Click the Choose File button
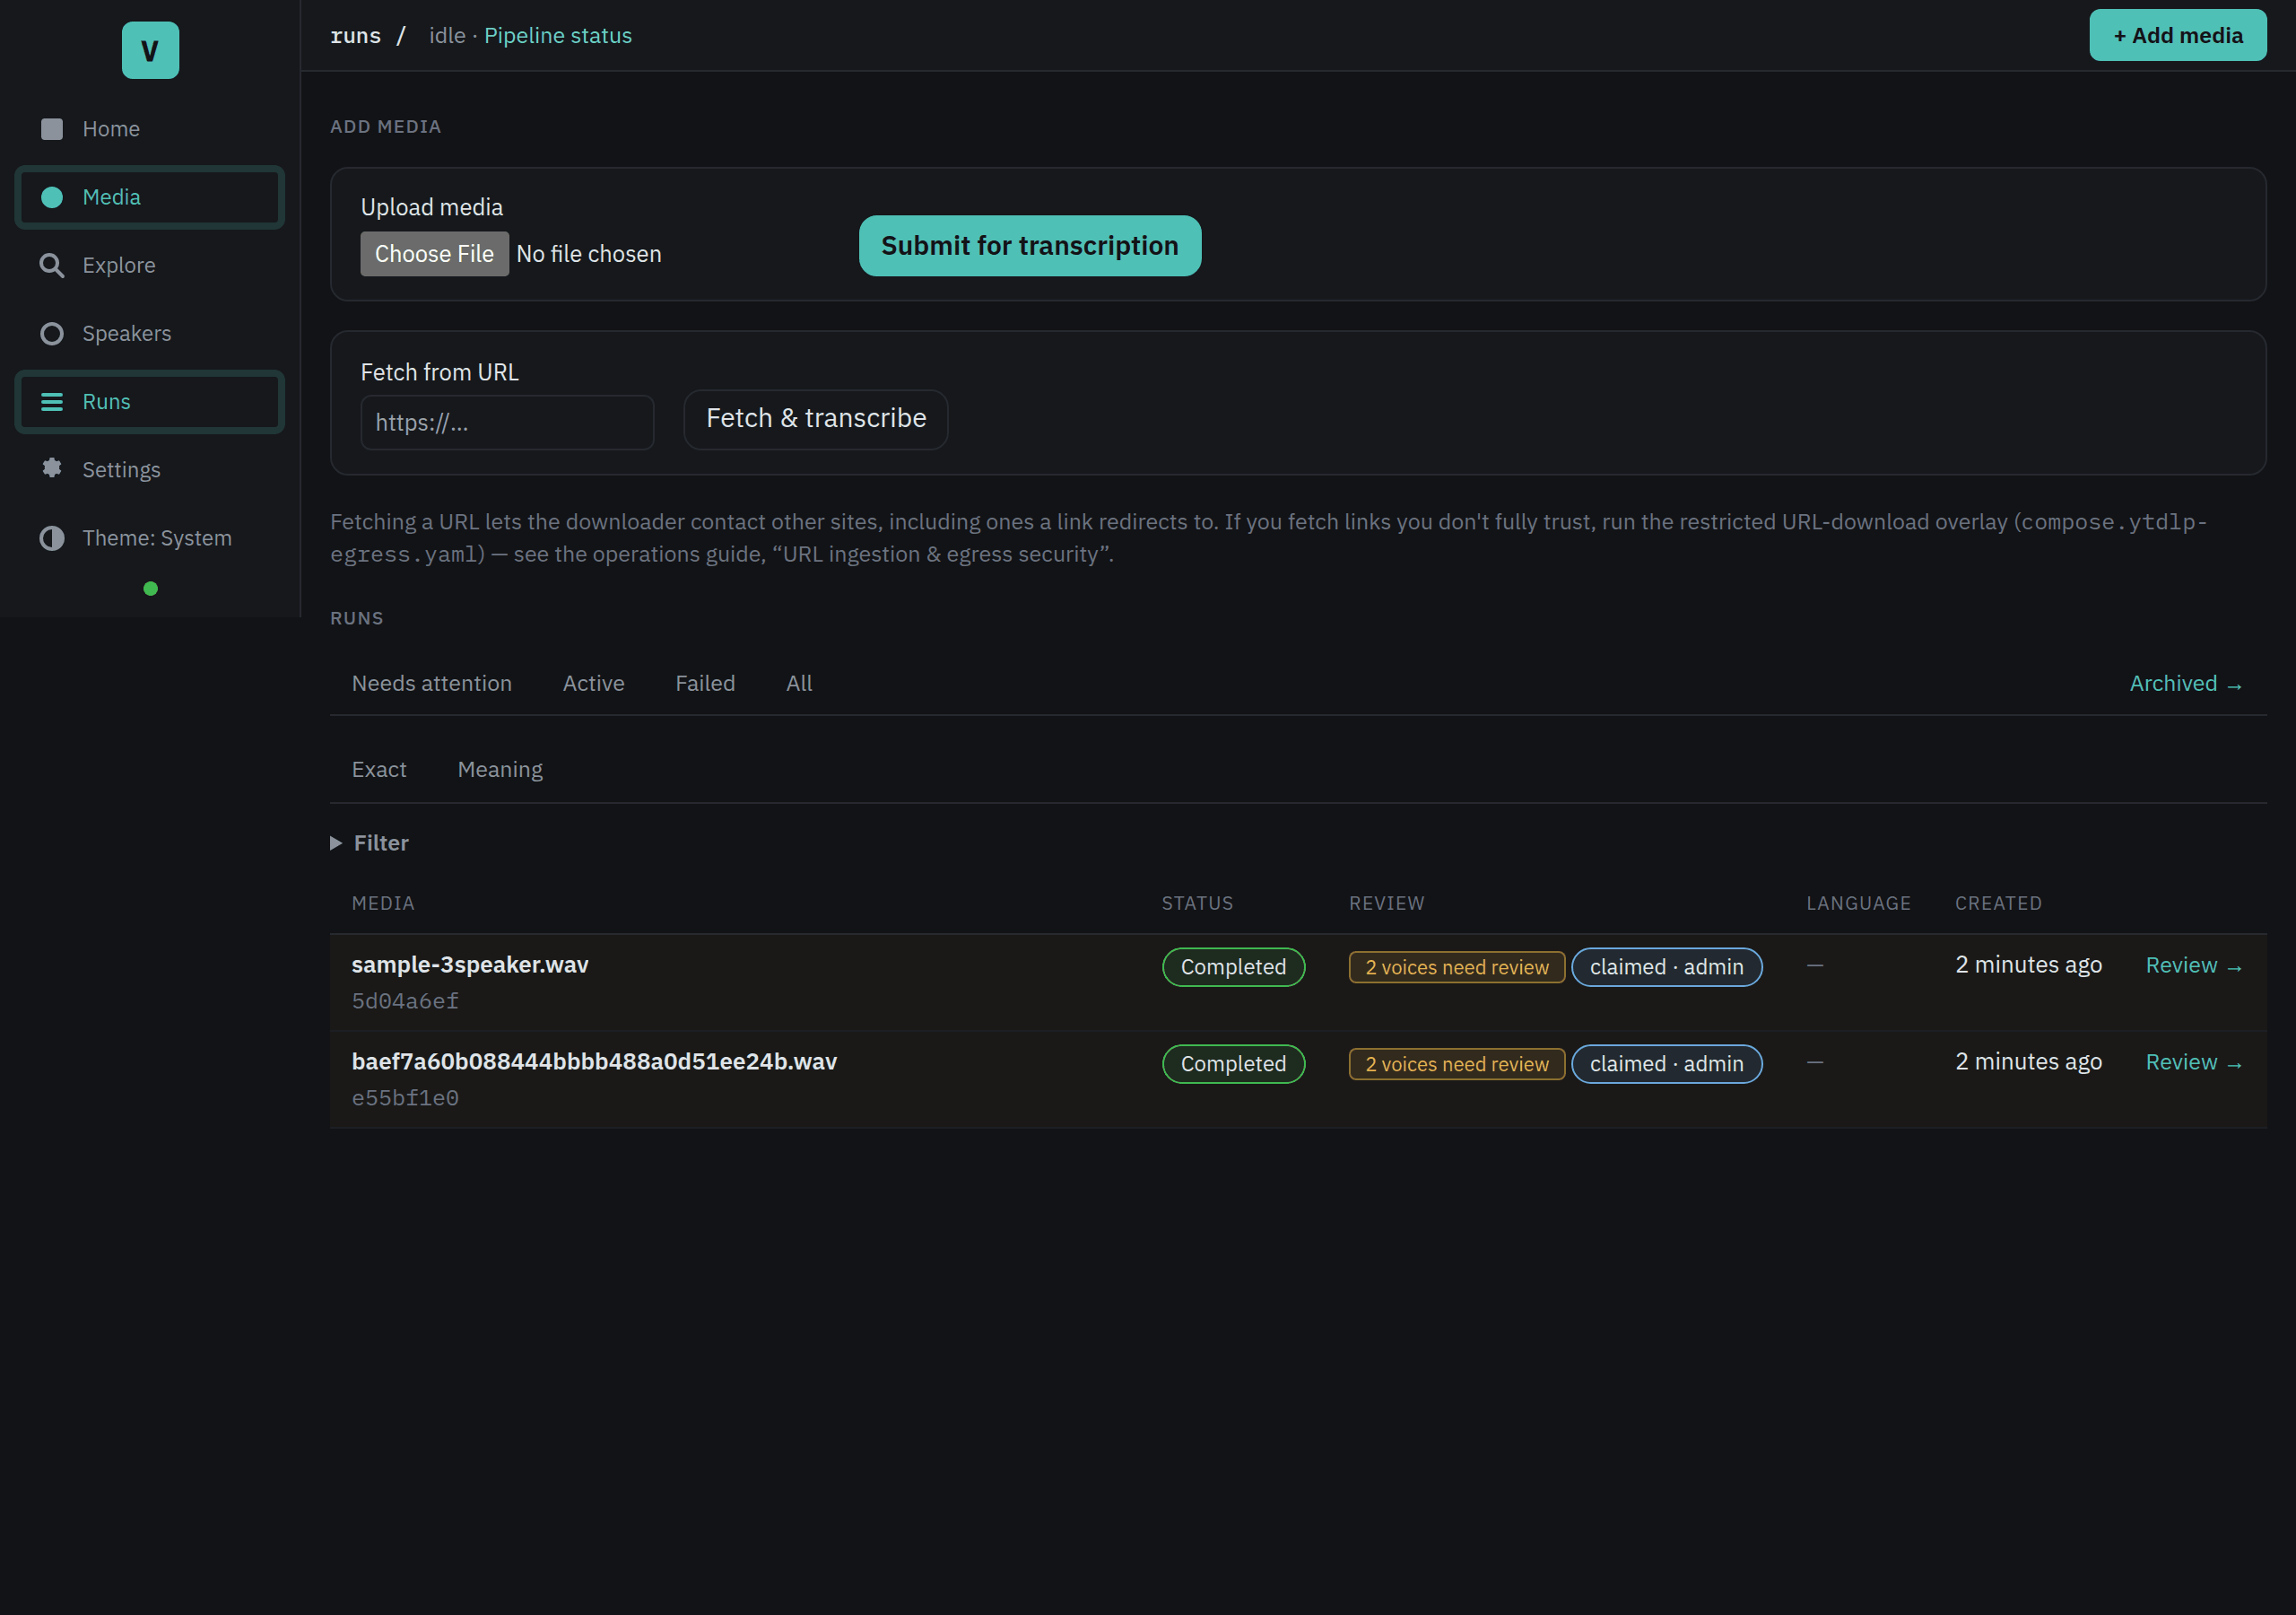The image size is (2296, 1615). [x=434, y=254]
